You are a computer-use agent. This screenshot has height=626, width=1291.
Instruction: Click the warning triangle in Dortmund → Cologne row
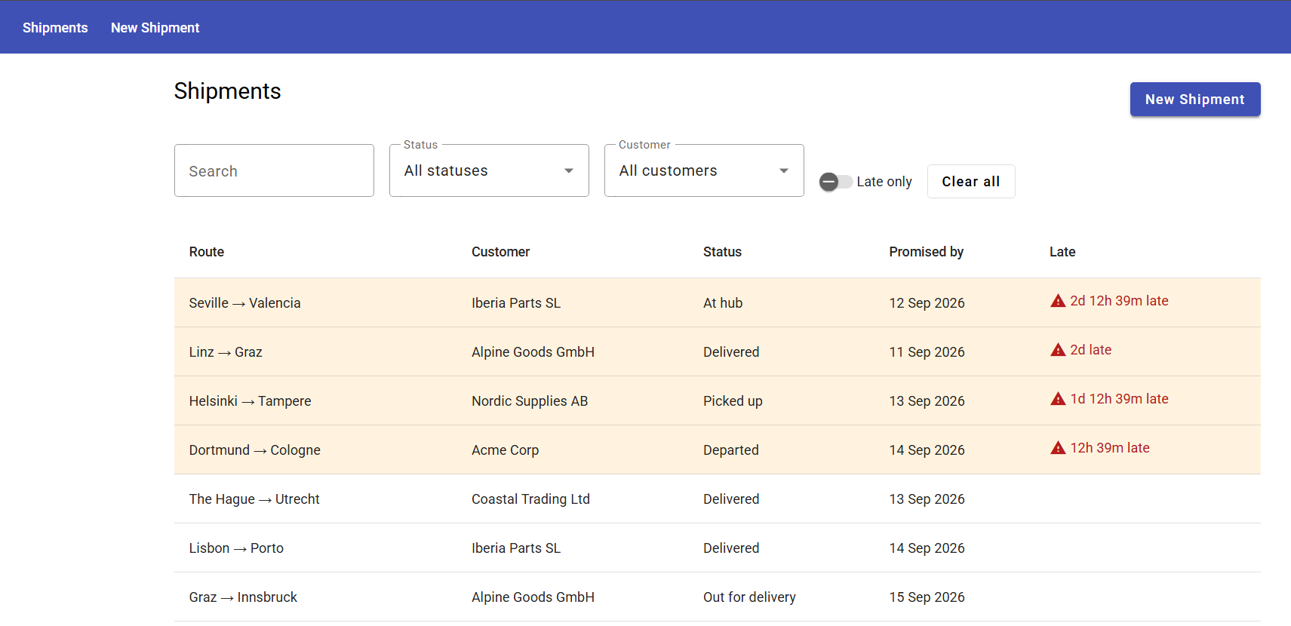pos(1058,448)
